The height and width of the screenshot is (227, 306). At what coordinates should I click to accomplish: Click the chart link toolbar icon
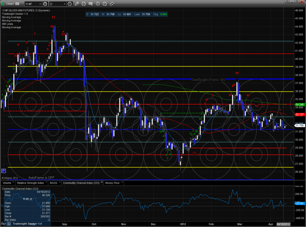(x=112, y=4)
